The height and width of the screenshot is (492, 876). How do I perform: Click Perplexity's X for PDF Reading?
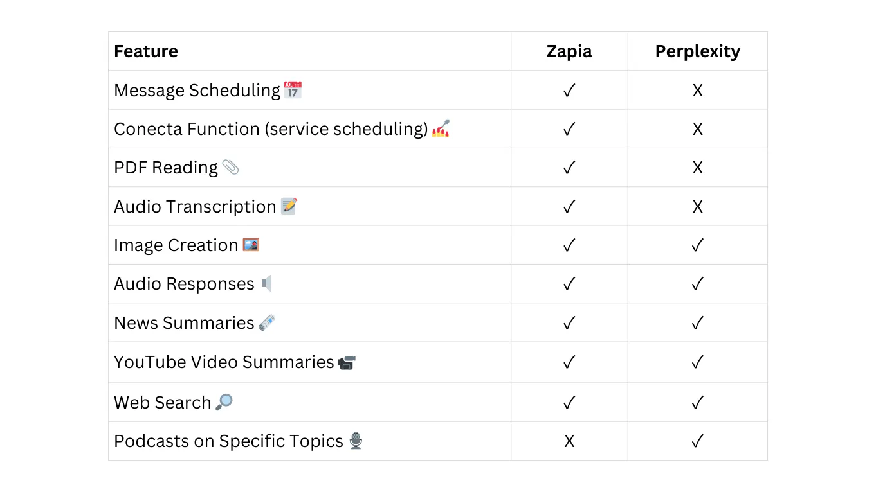tap(697, 168)
